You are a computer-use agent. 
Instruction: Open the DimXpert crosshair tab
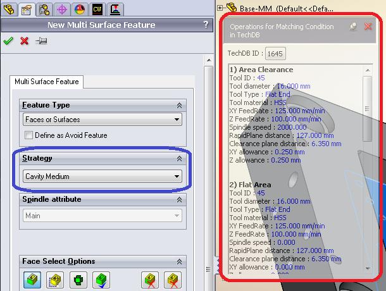(62, 9)
